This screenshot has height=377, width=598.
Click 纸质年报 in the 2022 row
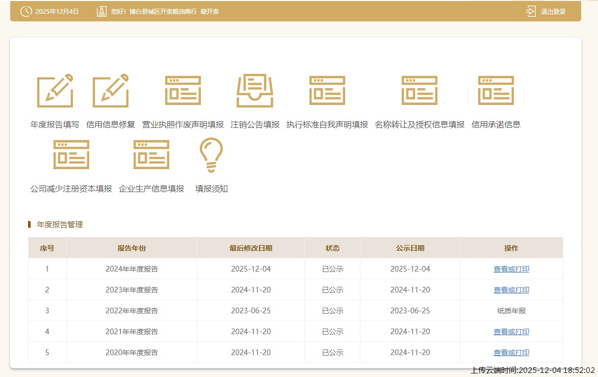tap(511, 311)
